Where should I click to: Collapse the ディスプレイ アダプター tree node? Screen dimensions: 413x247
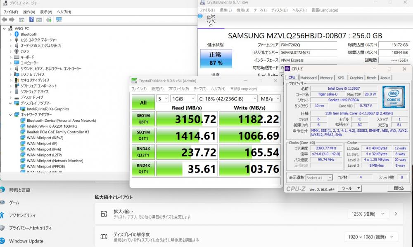coord(11,103)
